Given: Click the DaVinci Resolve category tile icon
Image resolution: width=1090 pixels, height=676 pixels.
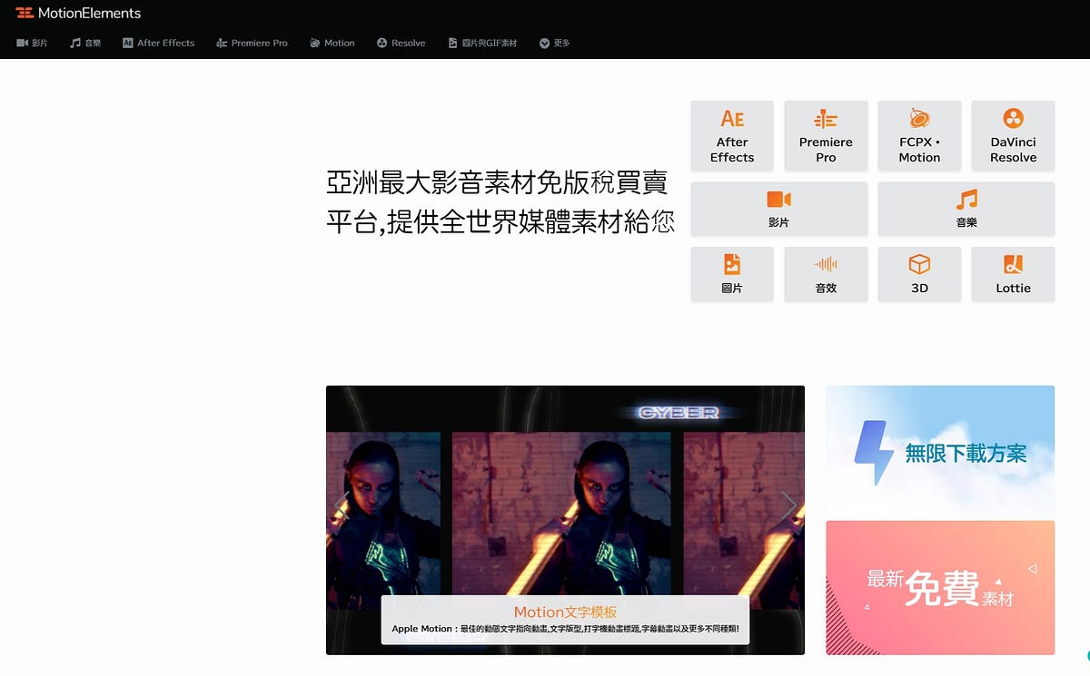Looking at the screenshot, I should [1013, 119].
